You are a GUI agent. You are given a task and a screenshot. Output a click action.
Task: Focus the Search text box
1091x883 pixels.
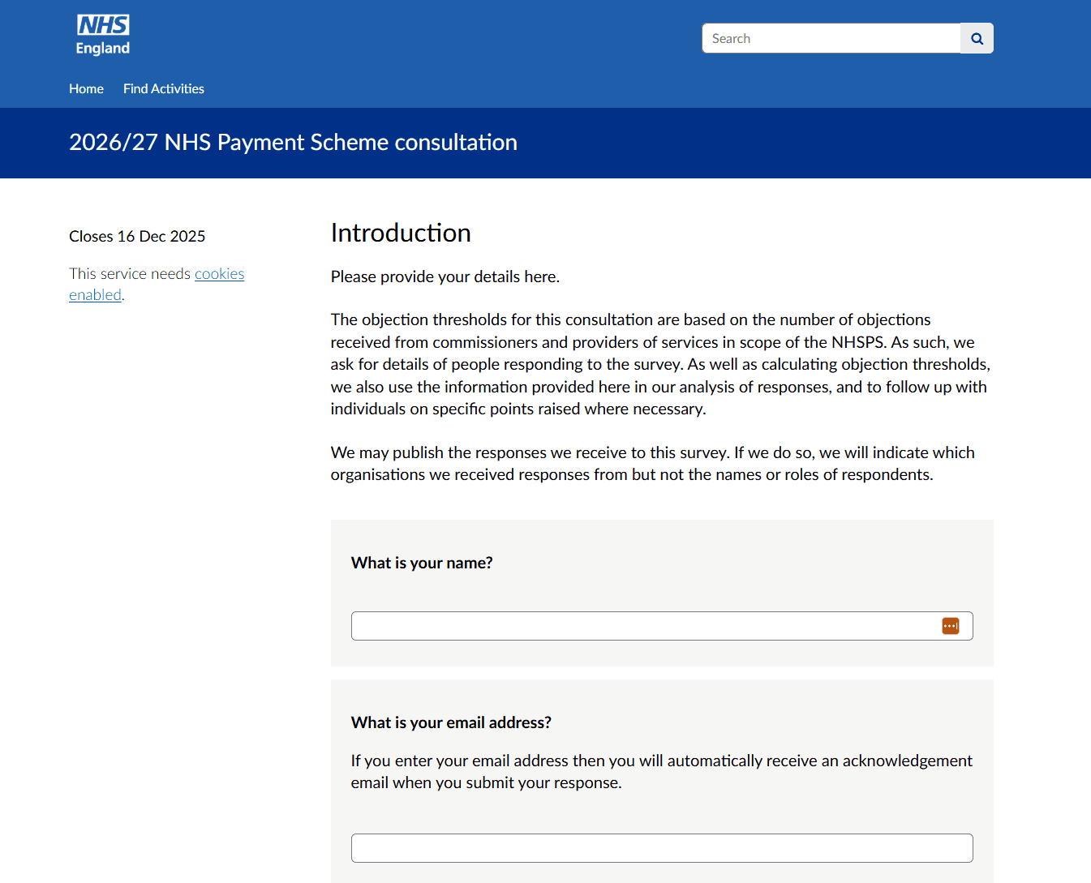tap(831, 38)
